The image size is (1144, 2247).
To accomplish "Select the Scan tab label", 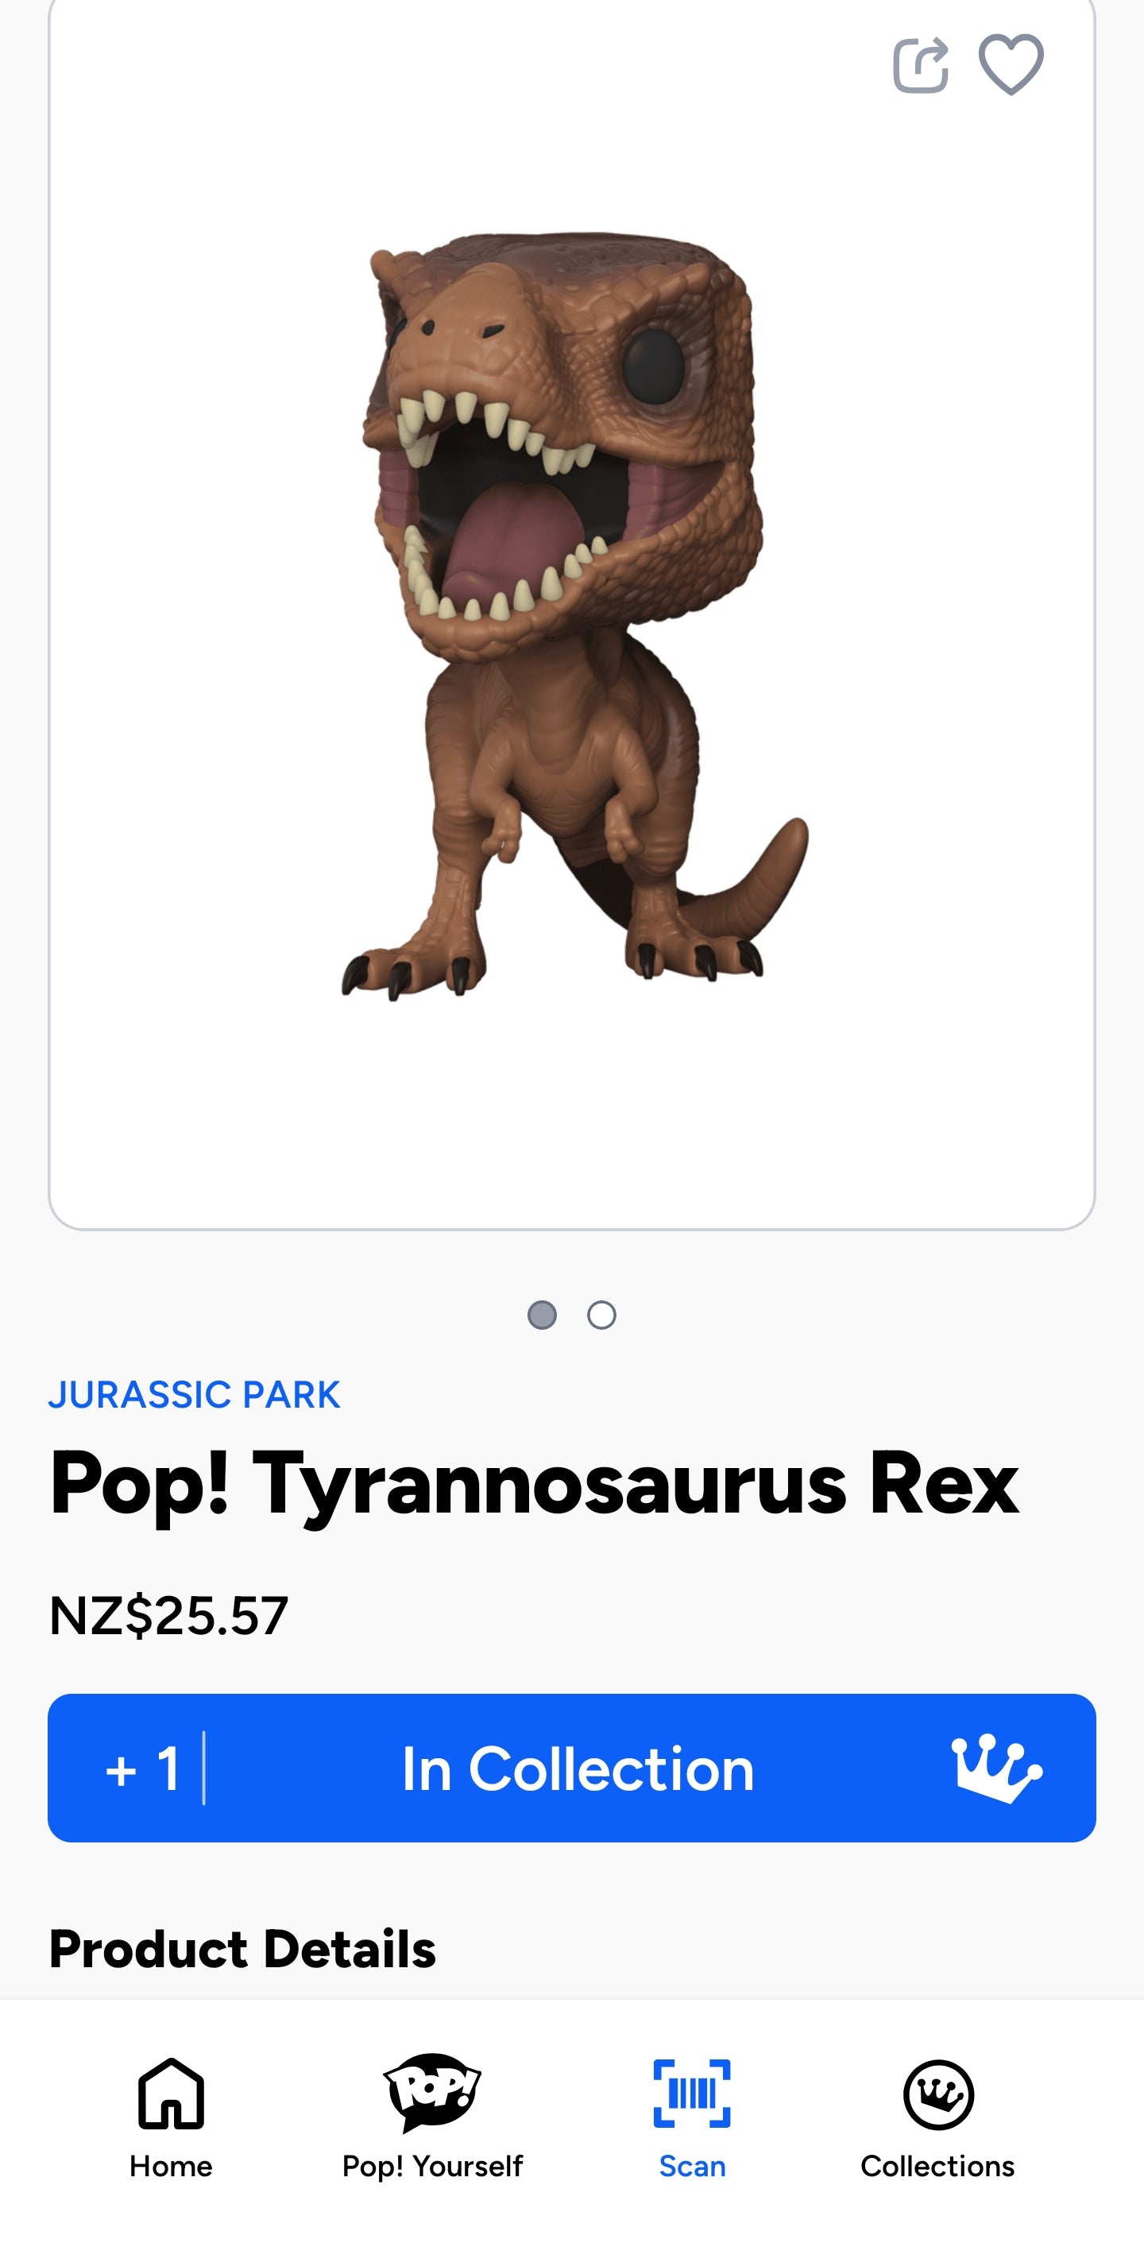I will point(692,2166).
